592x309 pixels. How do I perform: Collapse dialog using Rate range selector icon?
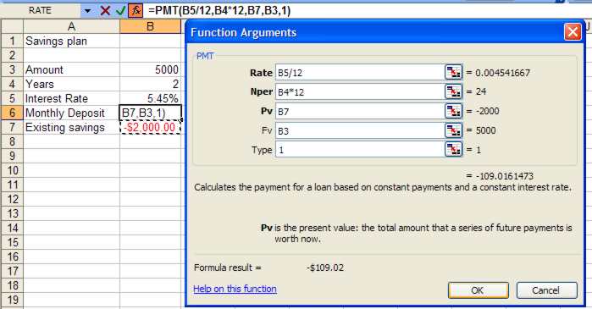click(x=453, y=72)
